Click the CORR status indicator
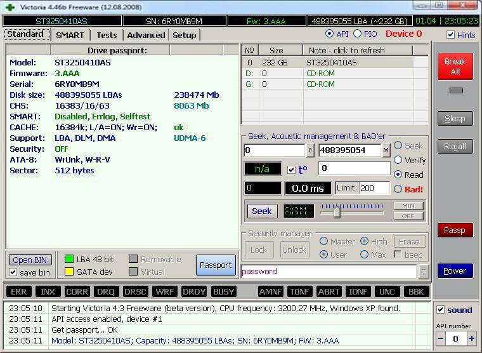The height and width of the screenshot is (353, 482). click(77, 292)
